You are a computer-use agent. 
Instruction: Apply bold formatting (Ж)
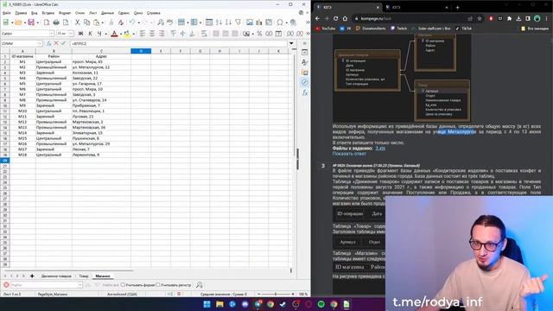[80, 34]
